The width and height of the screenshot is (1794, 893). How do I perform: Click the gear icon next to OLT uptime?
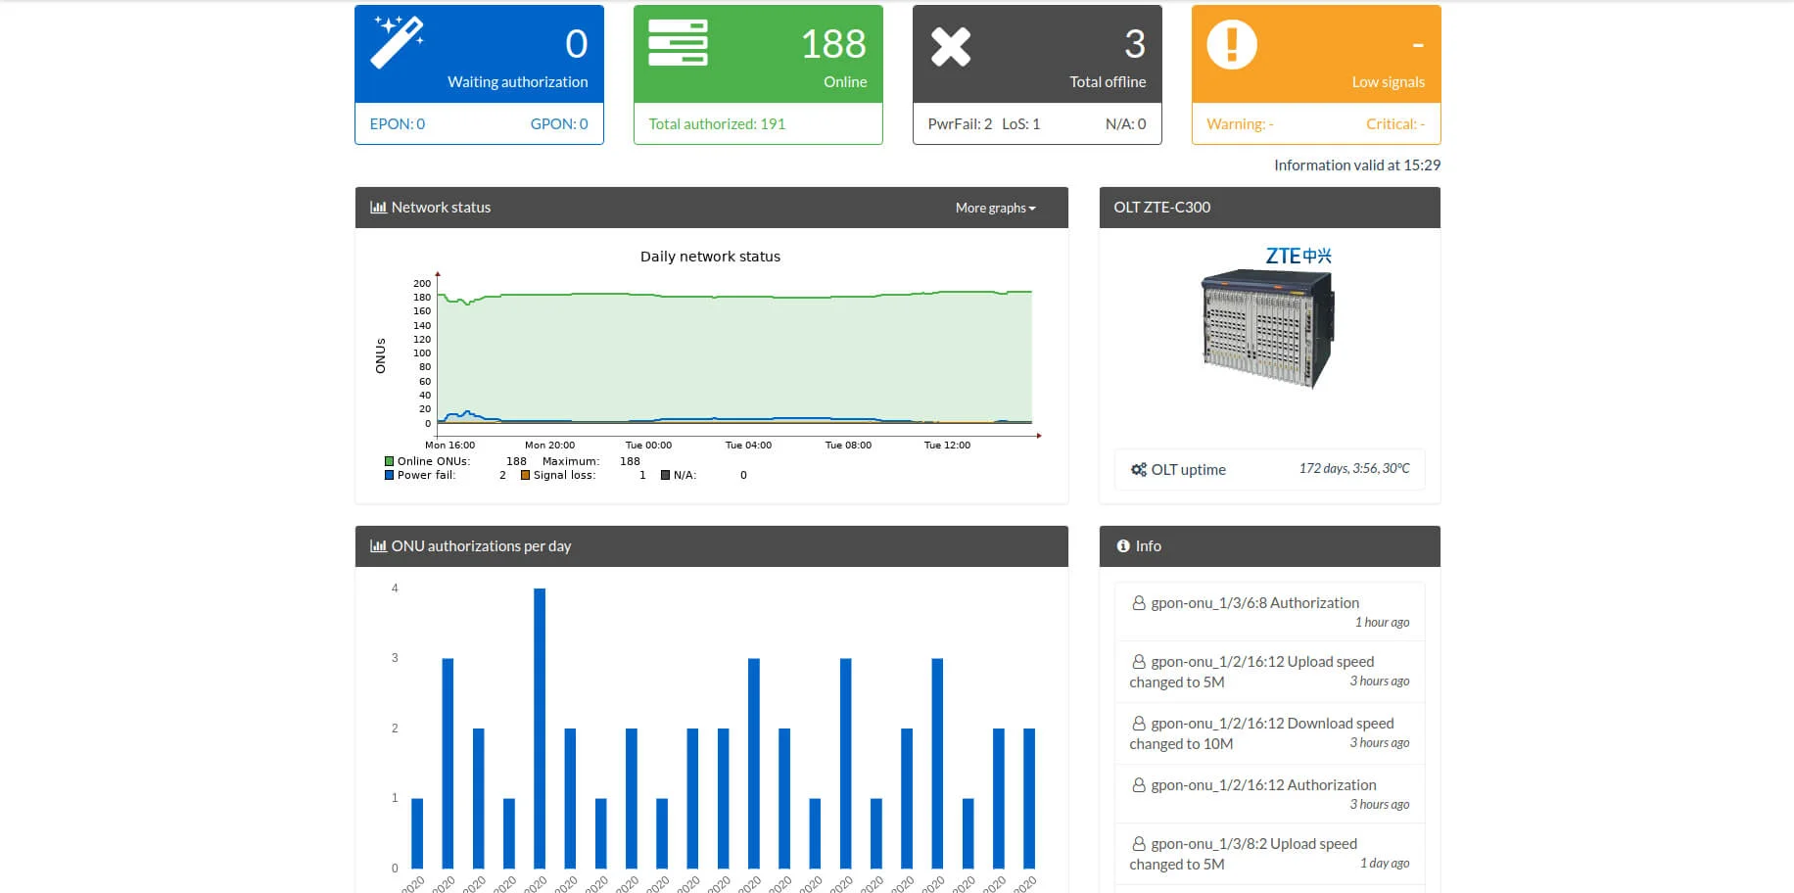1137,469
